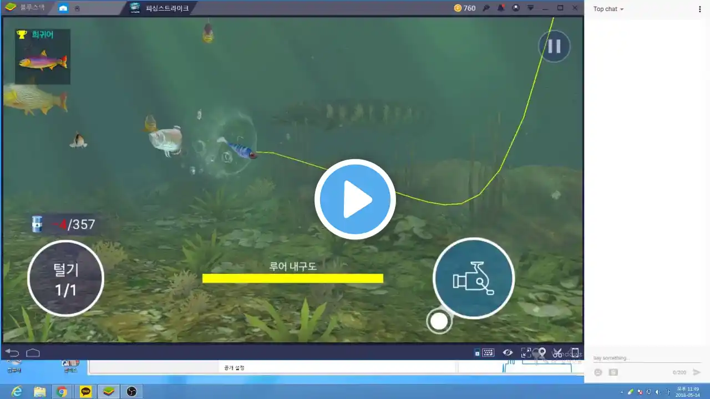This screenshot has height=399, width=710.
Task: Click the scissors screenshot tool
Action: (x=558, y=352)
